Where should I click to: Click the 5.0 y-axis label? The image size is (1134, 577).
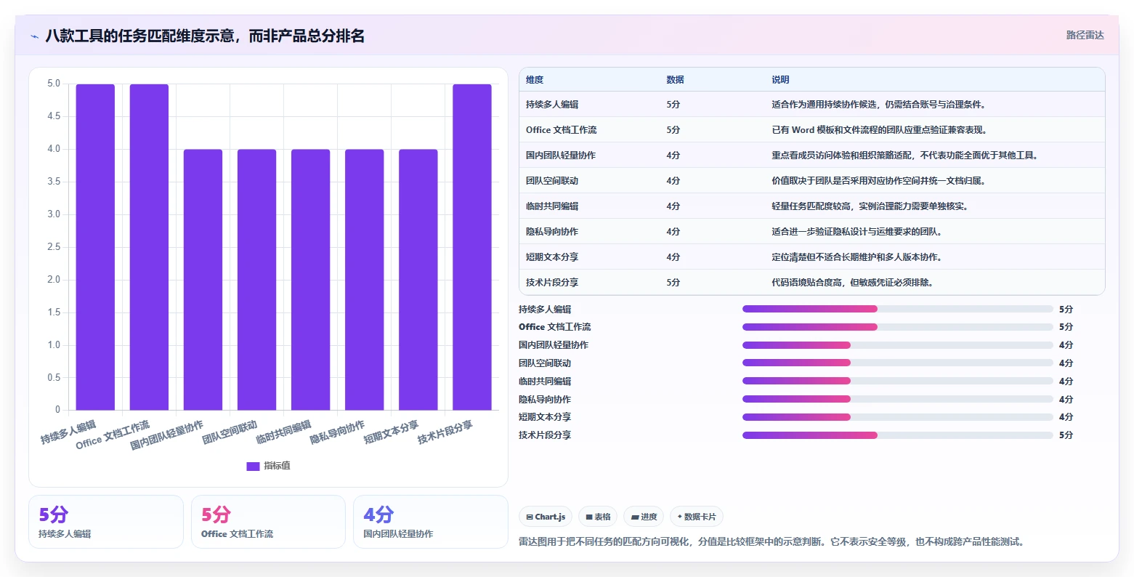click(54, 84)
